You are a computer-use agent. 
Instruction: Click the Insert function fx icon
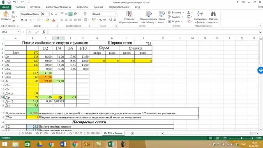click(x=44, y=32)
